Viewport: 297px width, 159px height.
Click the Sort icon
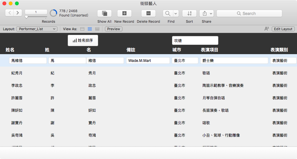point(190,13)
